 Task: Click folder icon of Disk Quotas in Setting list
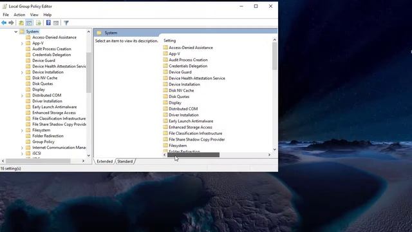165,96
